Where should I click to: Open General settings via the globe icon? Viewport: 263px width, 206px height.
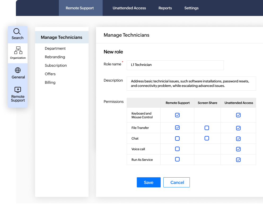coord(17,73)
